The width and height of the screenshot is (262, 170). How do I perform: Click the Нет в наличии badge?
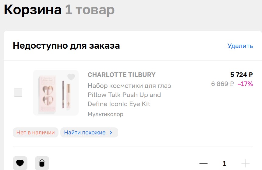pyautogui.click(x=36, y=133)
